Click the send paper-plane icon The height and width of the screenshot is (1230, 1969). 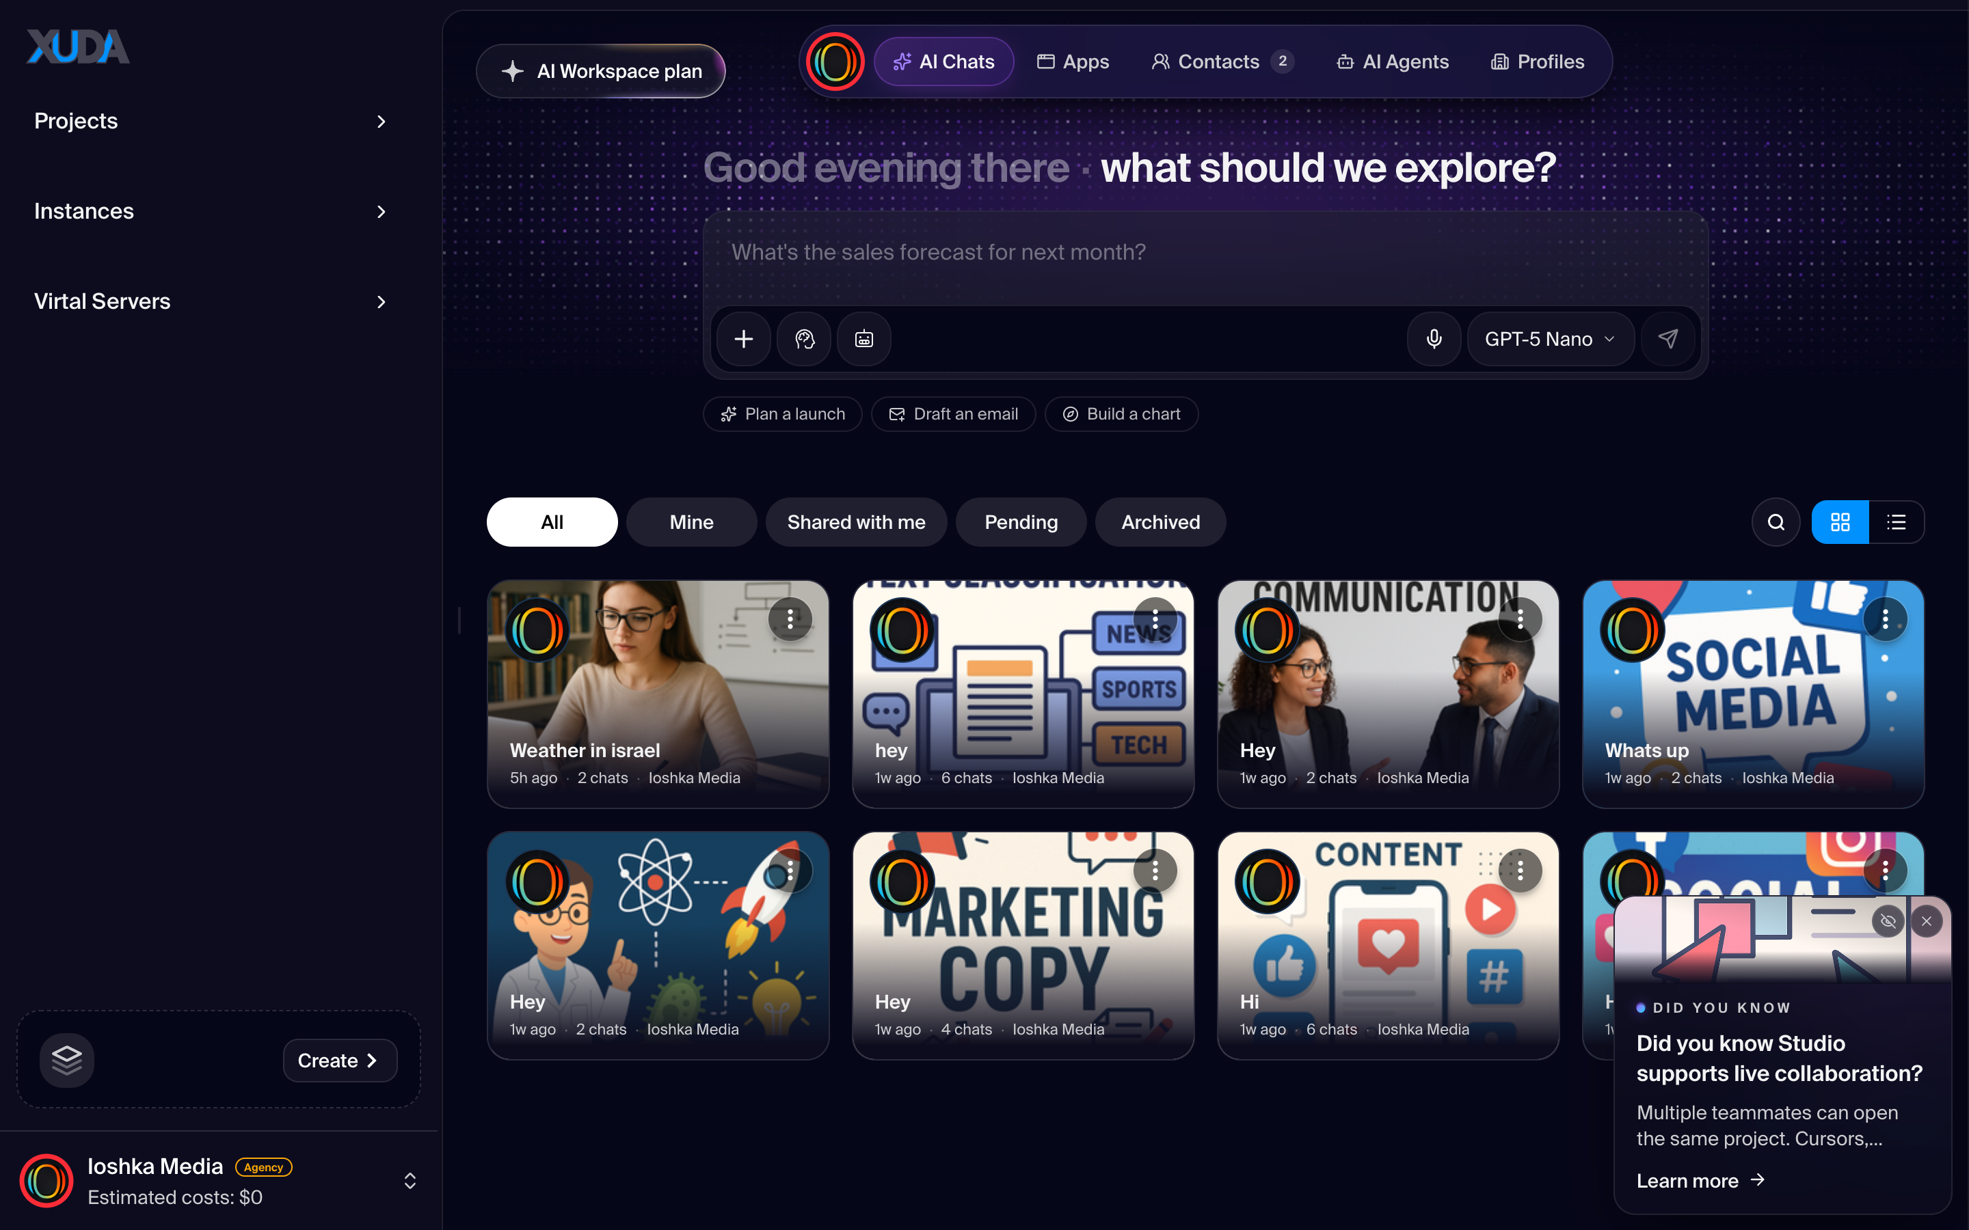point(1668,339)
